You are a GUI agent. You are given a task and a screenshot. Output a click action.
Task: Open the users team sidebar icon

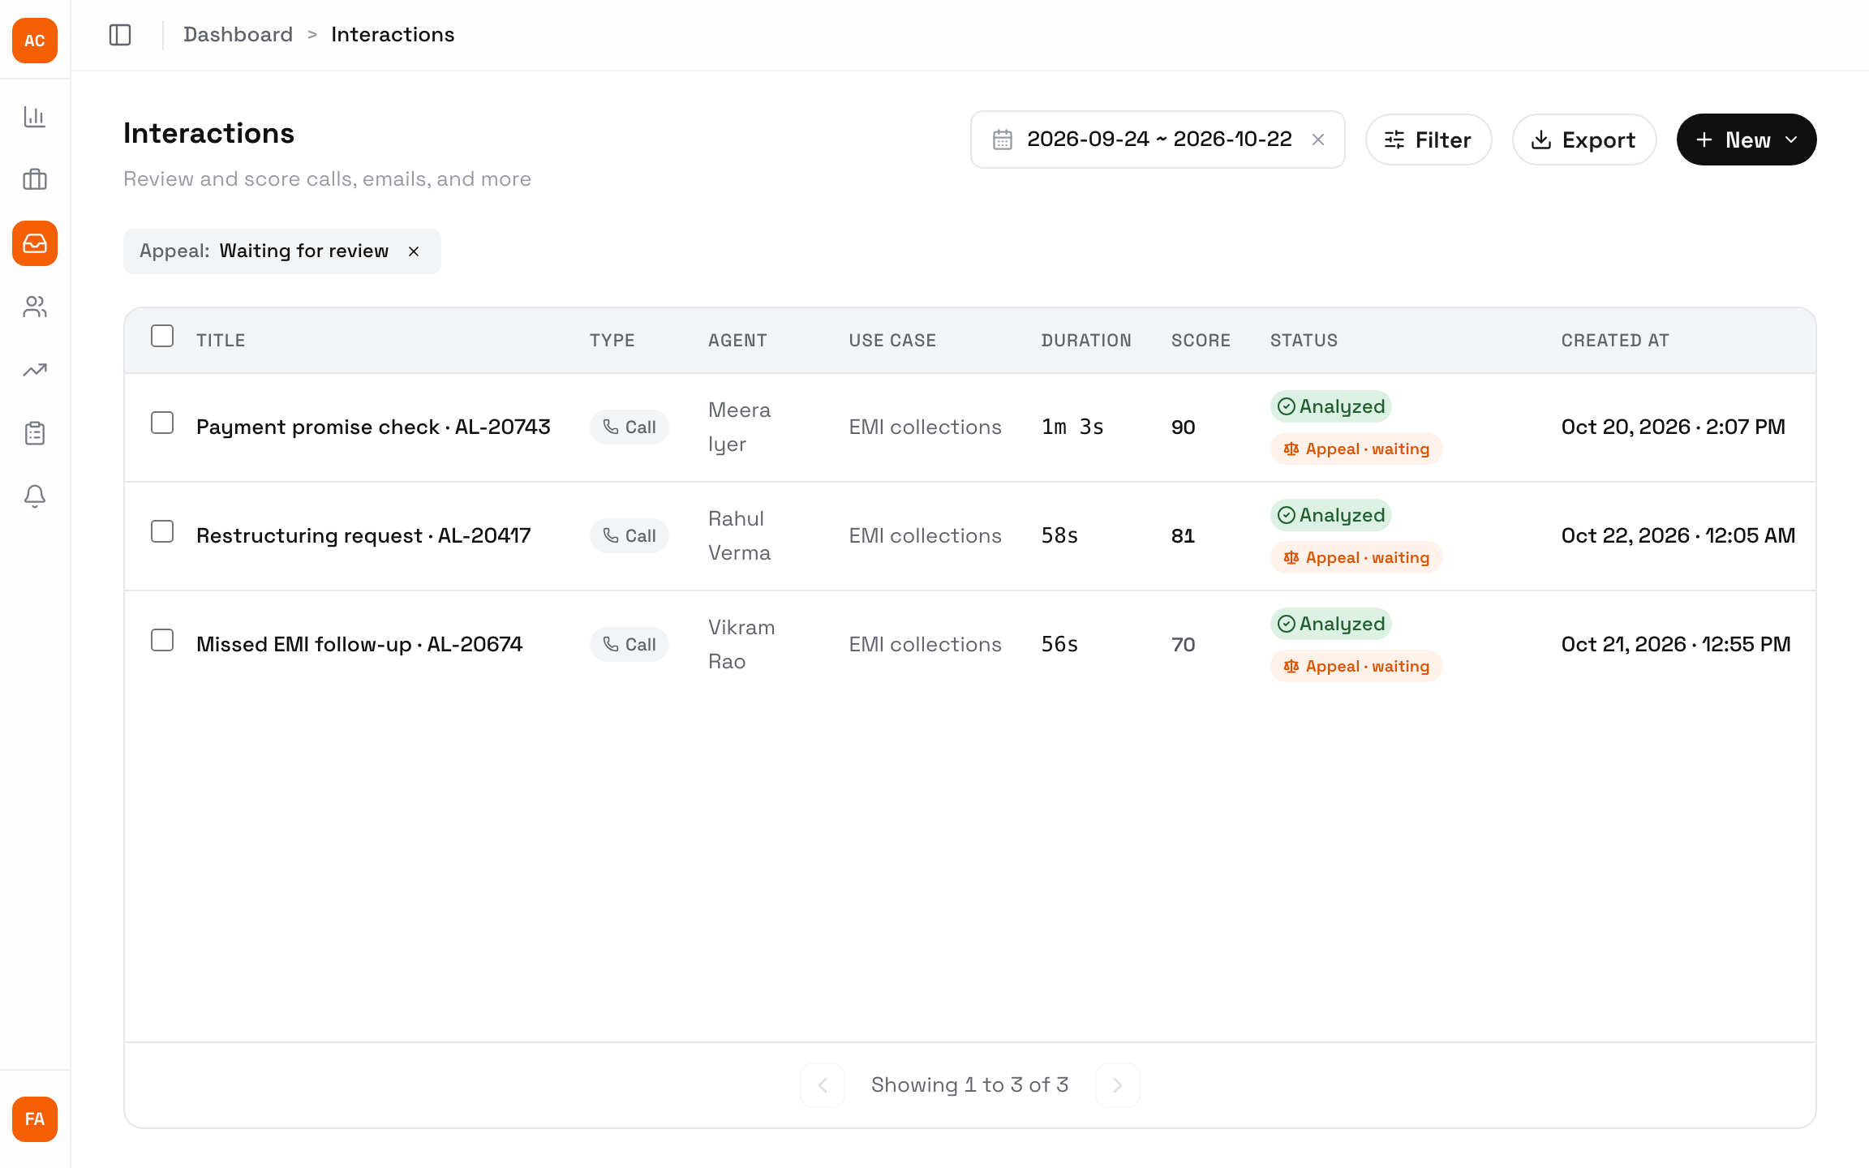point(35,307)
